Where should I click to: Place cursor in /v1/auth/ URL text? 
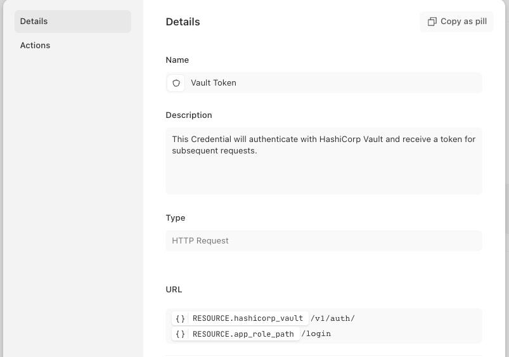pyautogui.click(x=333, y=318)
